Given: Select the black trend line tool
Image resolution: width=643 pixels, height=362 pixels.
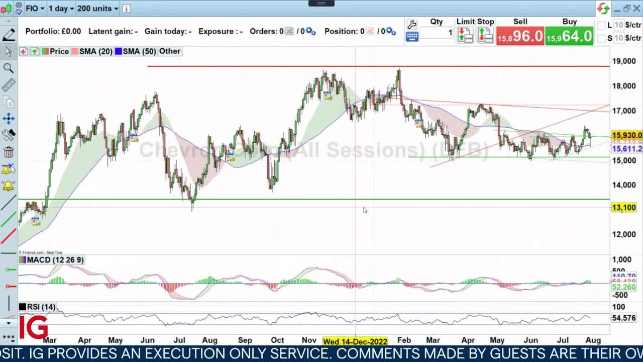Looking at the screenshot, I should 9,203.
